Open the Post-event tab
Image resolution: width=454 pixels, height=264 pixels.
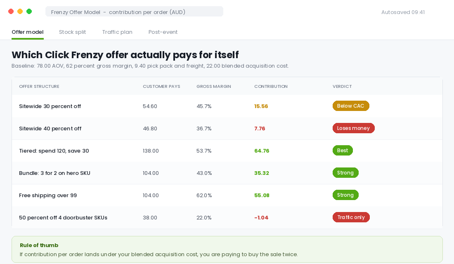(163, 32)
